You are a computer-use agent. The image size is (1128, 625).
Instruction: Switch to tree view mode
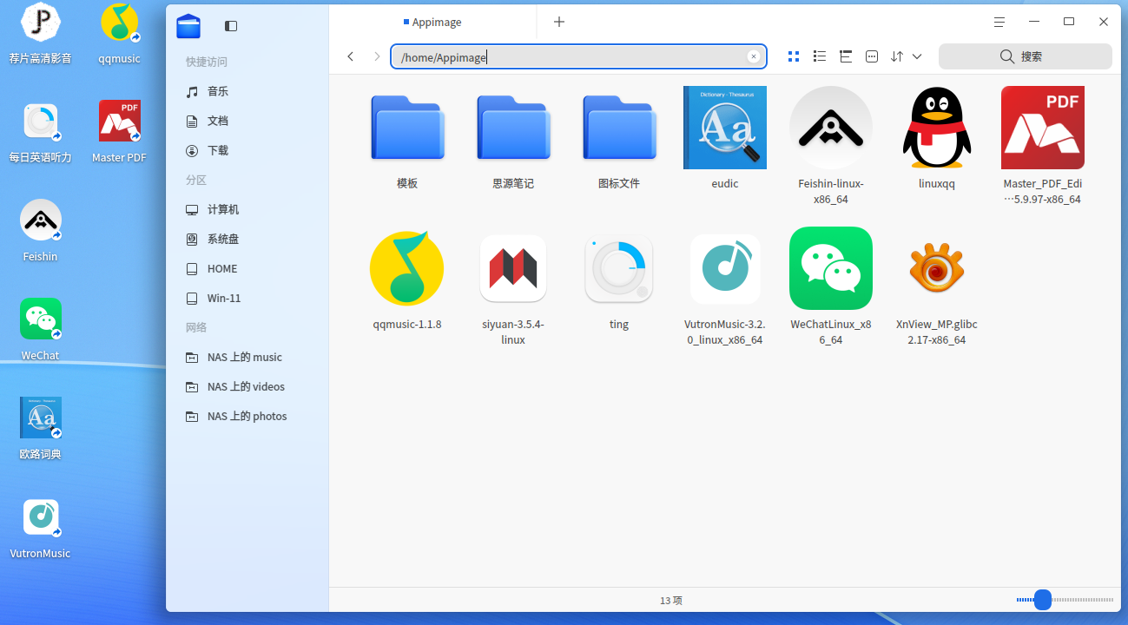(845, 56)
